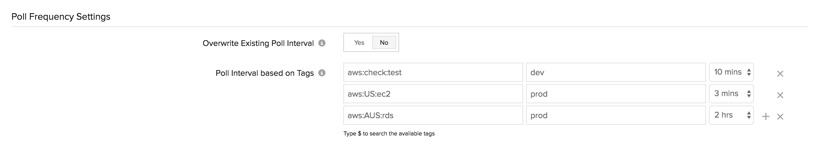
Task: Select No for Overwrite Existing Poll Interval
Action: point(384,43)
